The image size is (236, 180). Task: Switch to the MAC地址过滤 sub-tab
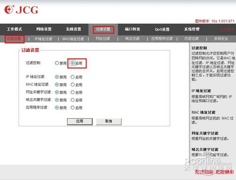pyautogui.click(x=73, y=39)
